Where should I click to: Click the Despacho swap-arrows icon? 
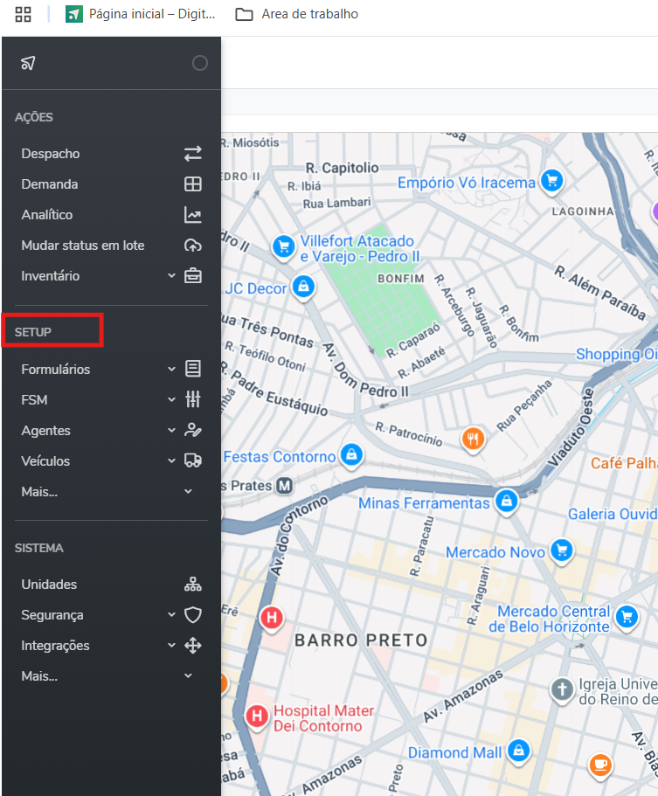[192, 154]
